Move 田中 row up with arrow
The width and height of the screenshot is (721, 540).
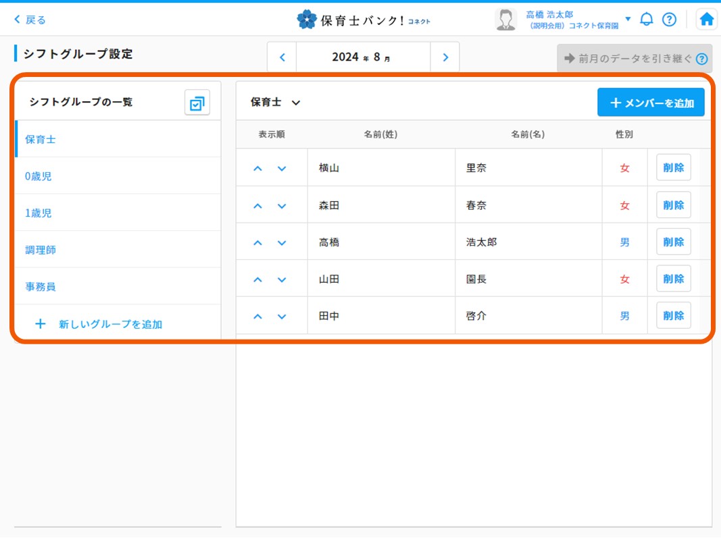(x=257, y=316)
